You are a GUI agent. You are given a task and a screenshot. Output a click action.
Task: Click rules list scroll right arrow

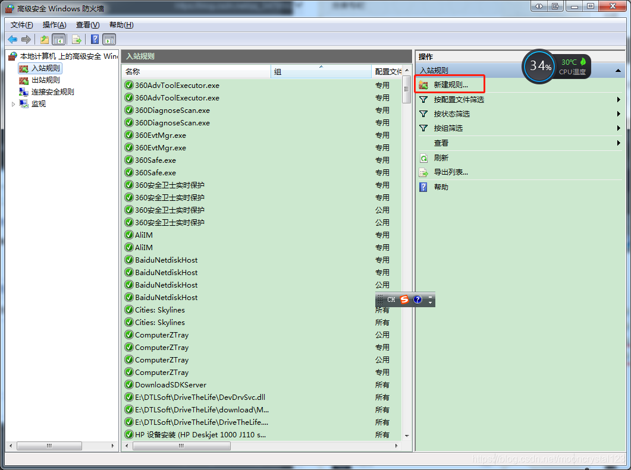pos(397,446)
